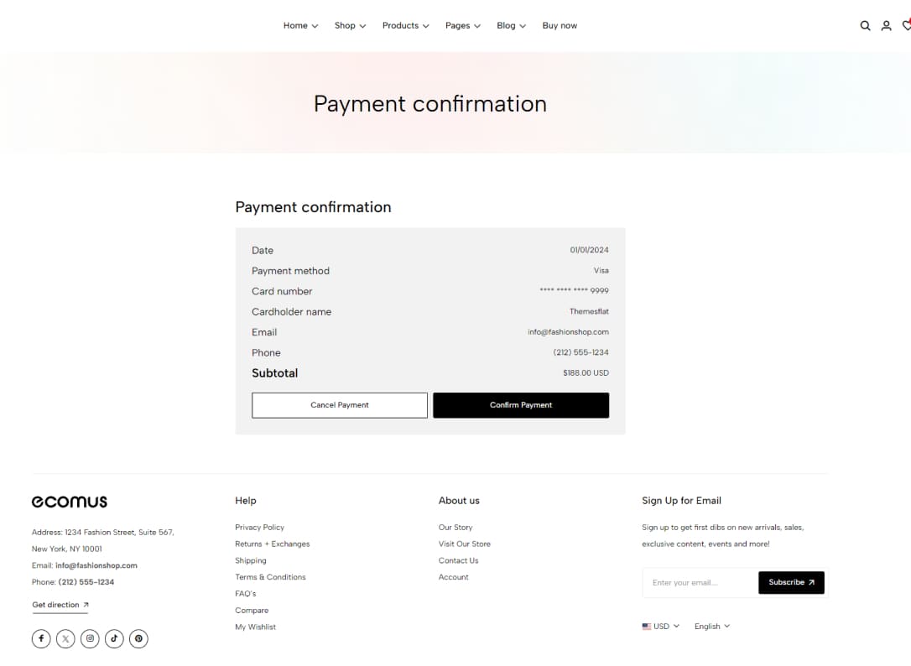Visit the TikTok social icon
Viewport: 911px width, 666px height.
point(114,638)
